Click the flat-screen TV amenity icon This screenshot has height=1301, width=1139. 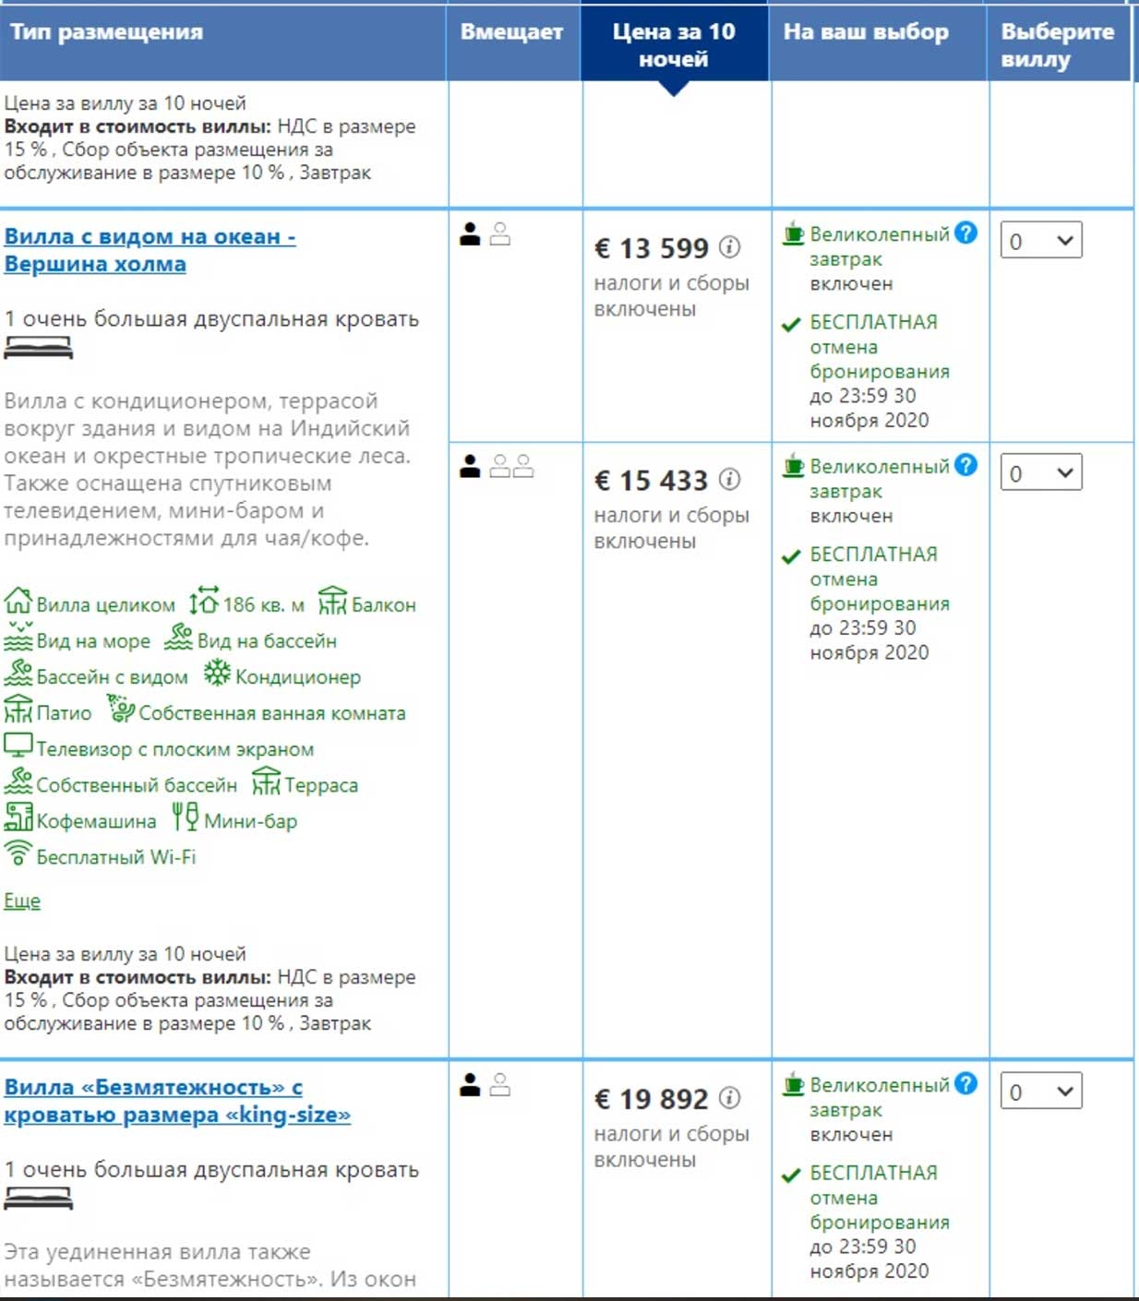pyautogui.click(x=18, y=746)
